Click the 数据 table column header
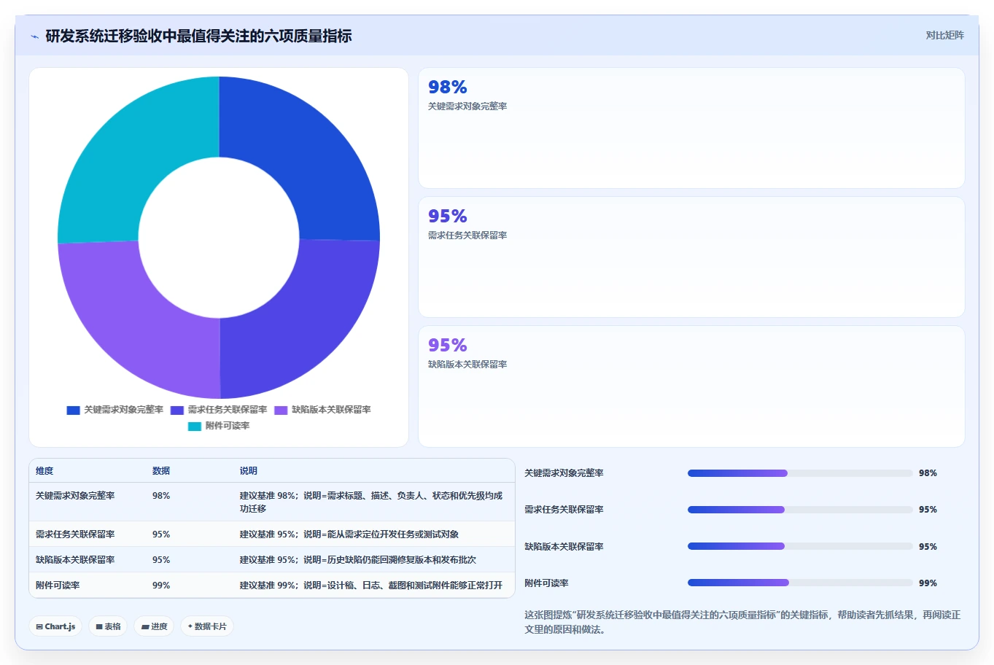Image resolution: width=994 pixels, height=665 pixels. [161, 471]
